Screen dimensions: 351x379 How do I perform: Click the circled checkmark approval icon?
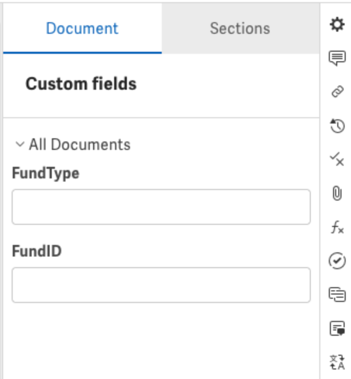337,261
